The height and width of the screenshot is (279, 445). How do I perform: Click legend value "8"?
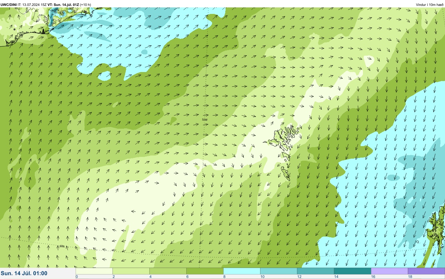[224, 277]
